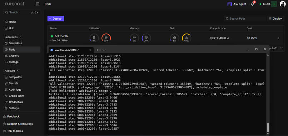
Task: Click the CPU utilization 9% gauge
Action: point(94,38)
